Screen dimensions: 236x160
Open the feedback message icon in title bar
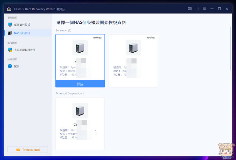click(x=189, y=9)
